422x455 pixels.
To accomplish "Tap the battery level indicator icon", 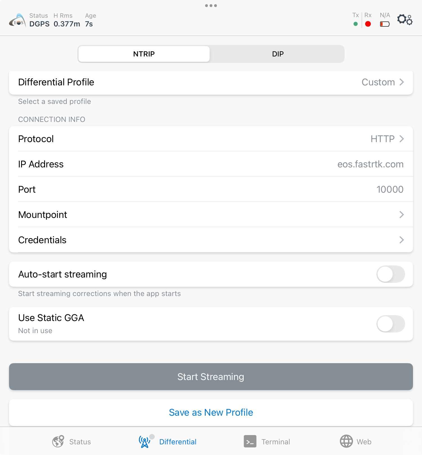I will (385, 24).
